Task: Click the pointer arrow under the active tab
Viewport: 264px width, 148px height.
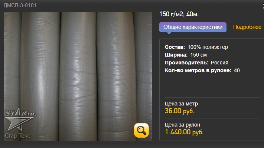Action: click(169, 33)
